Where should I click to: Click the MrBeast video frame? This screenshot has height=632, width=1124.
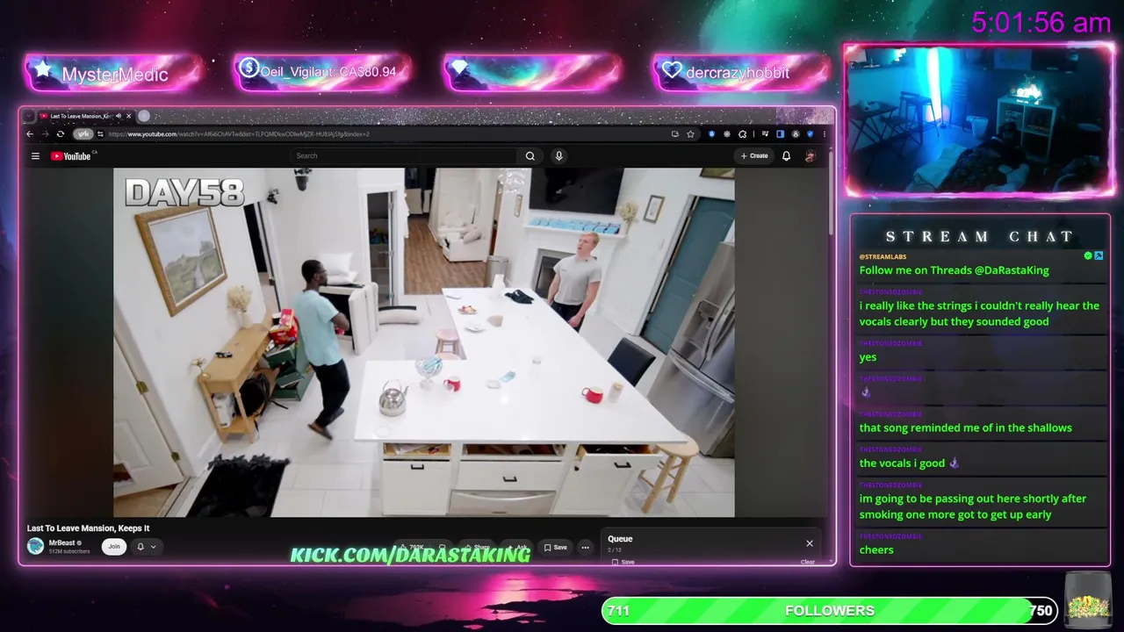click(x=424, y=342)
